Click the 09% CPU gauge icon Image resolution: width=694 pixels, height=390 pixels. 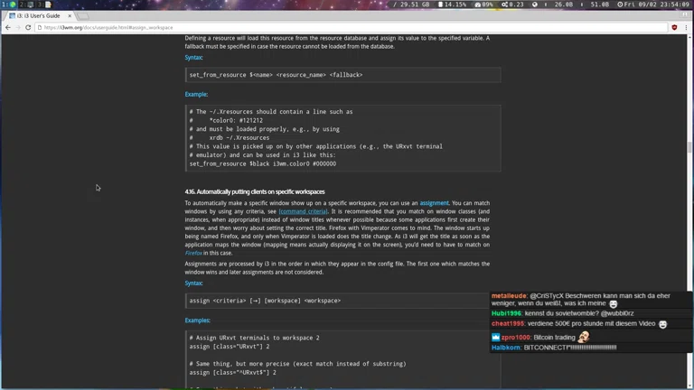pos(477,5)
